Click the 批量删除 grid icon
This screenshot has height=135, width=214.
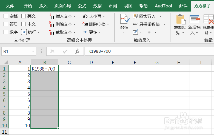pos(209,19)
